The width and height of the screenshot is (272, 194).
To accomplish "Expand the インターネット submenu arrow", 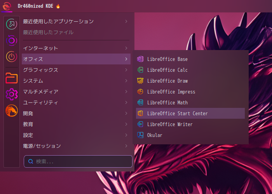I will (126, 48).
